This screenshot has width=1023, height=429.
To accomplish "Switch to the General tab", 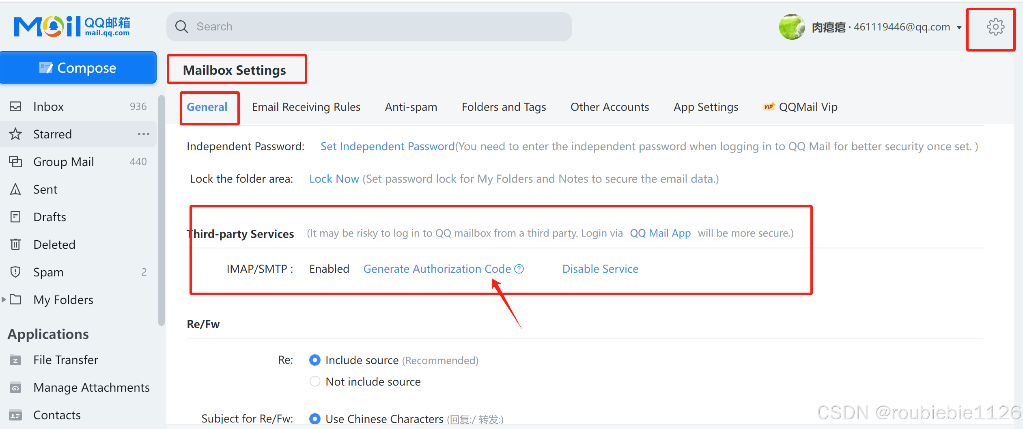I will pos(207,107).
